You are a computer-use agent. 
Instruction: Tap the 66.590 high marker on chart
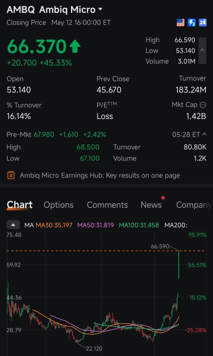[160, 246]
